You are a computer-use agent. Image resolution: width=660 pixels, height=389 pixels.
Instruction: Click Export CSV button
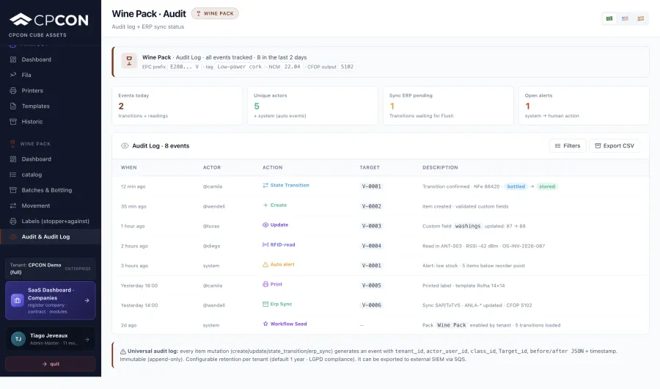click(x=614, y=146)
